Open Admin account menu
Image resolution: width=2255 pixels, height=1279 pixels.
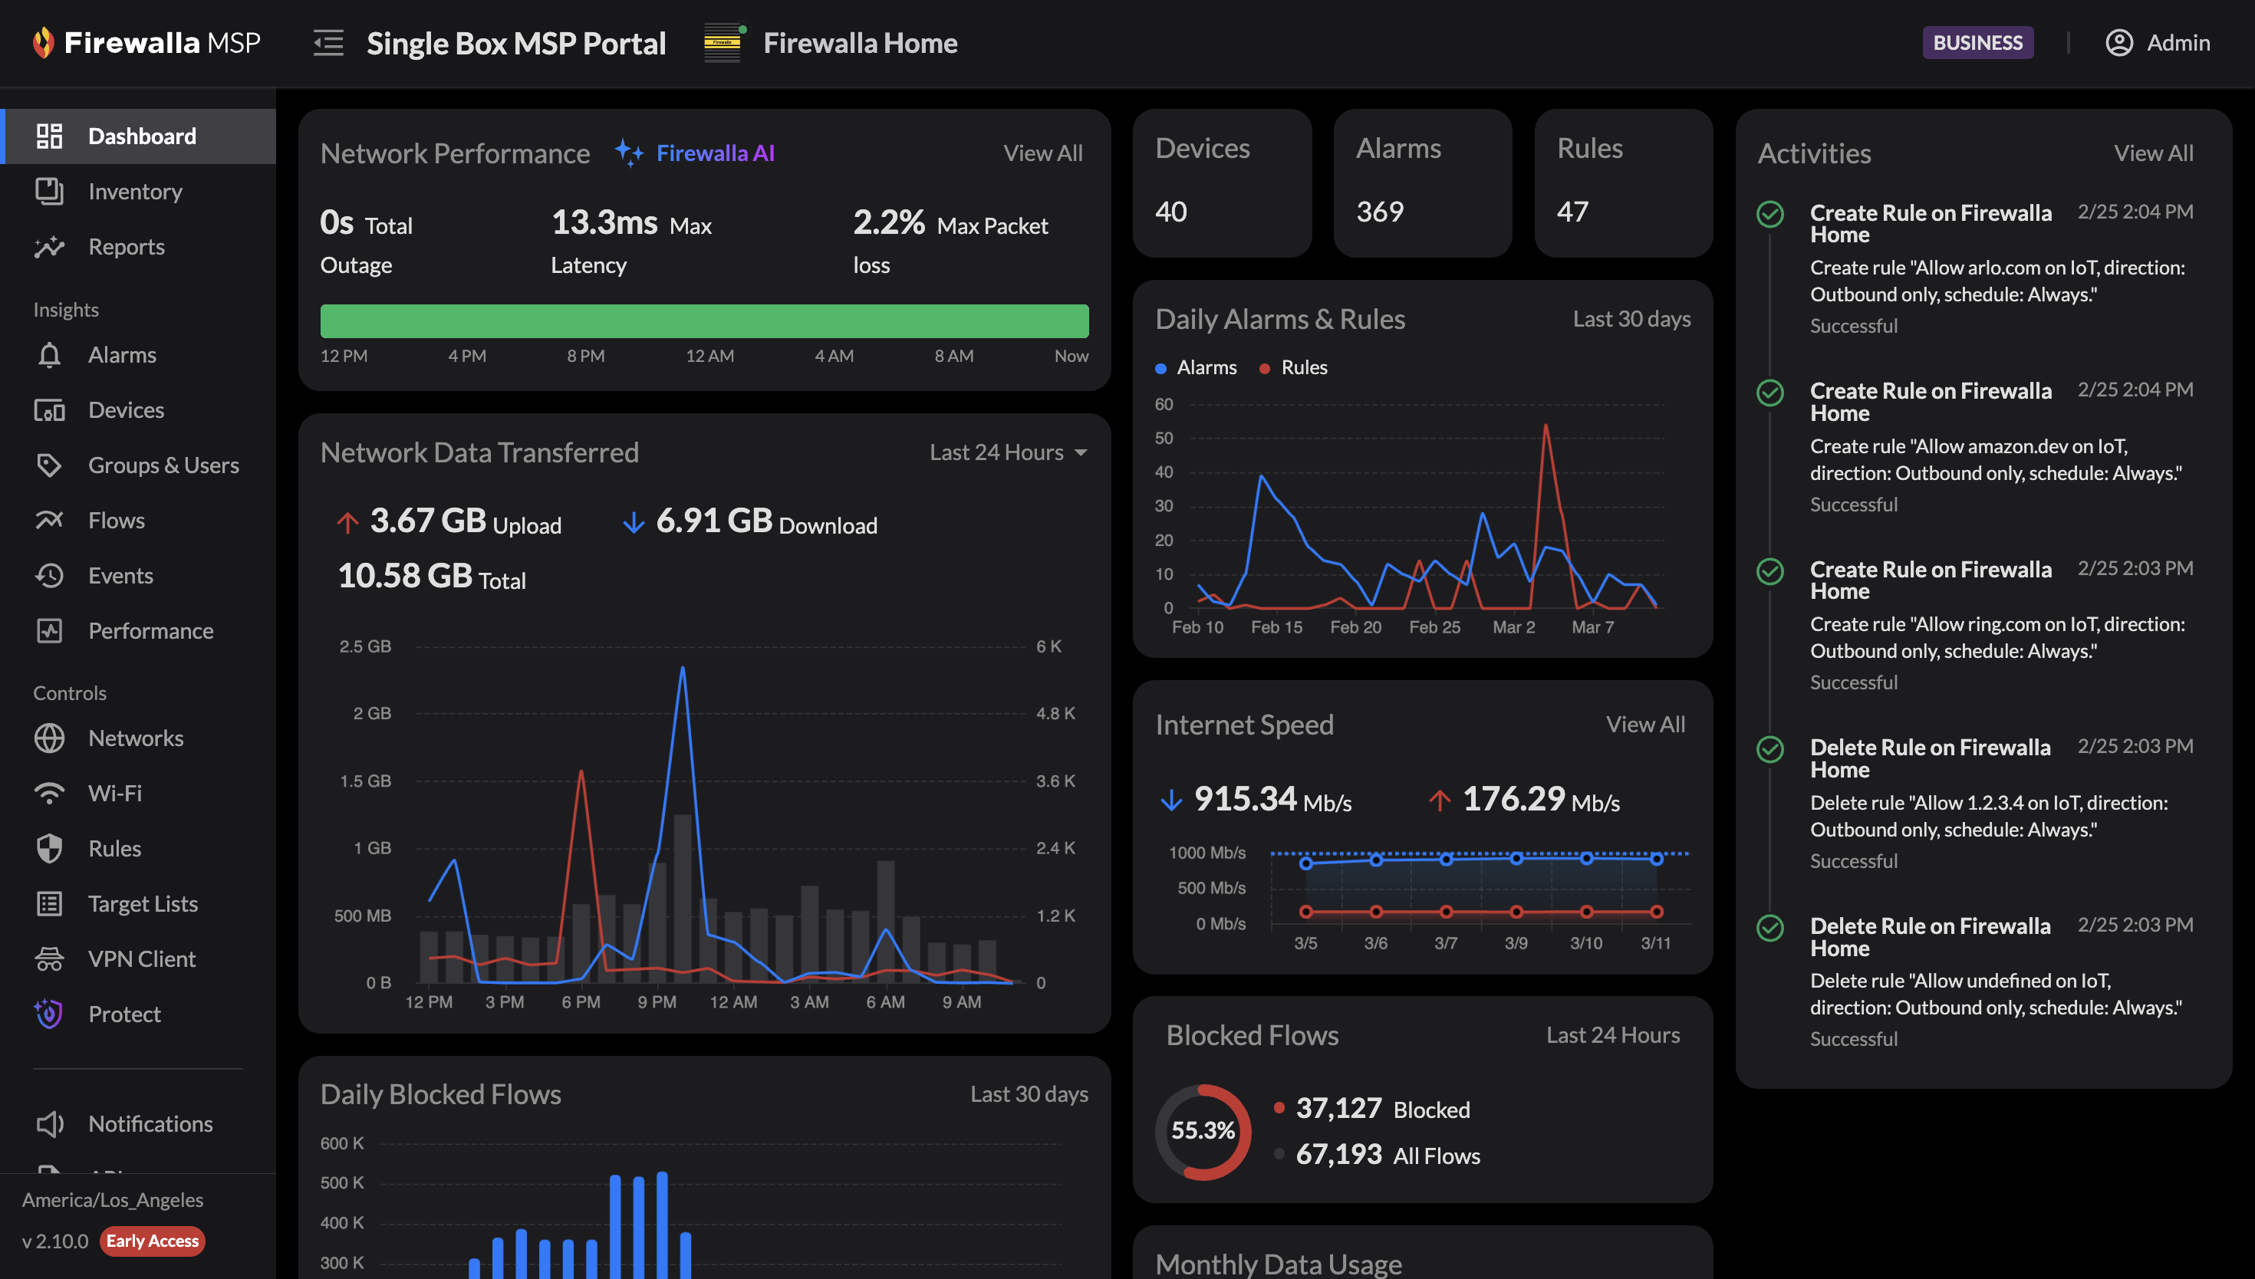point(2177,43)
